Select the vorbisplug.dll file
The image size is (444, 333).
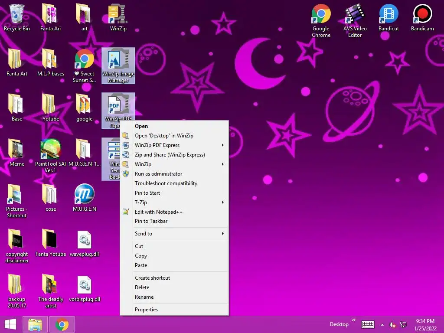click(85, 288)
